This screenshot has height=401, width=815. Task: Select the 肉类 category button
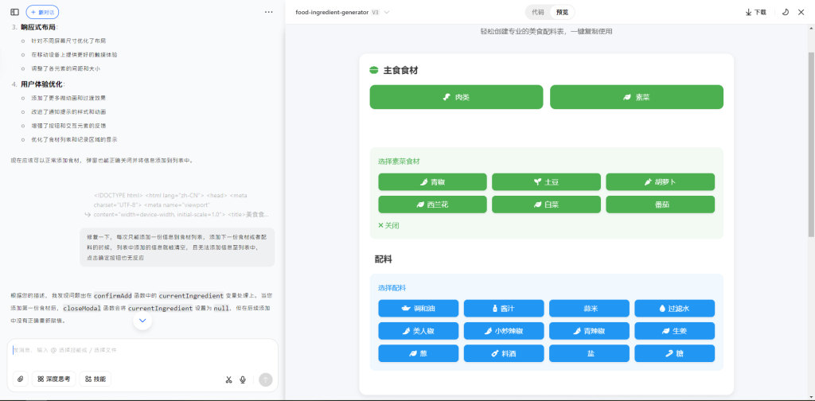coord(456,97)
